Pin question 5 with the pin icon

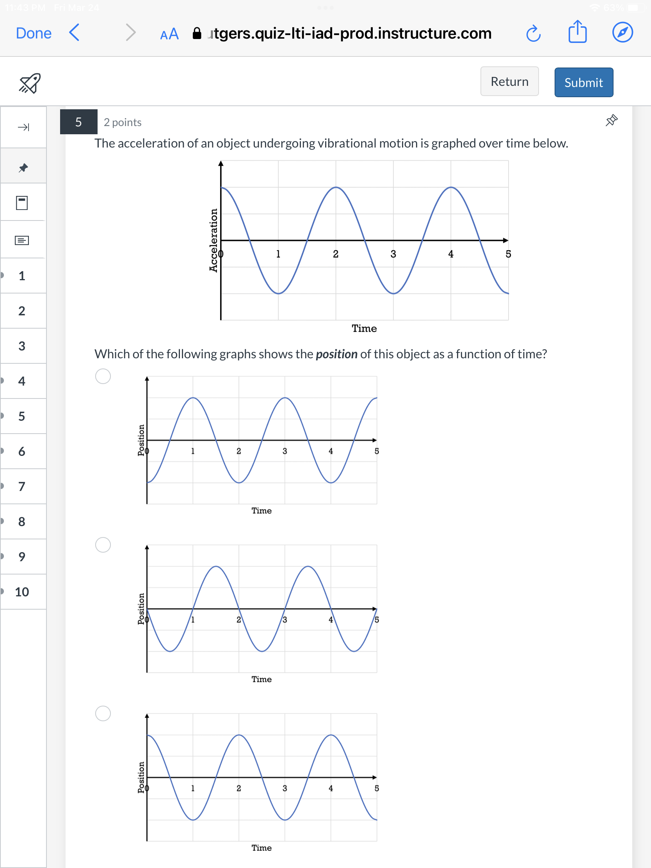point(611,121)
